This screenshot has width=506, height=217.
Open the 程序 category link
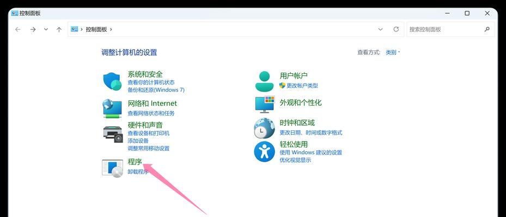click(135, 162)
